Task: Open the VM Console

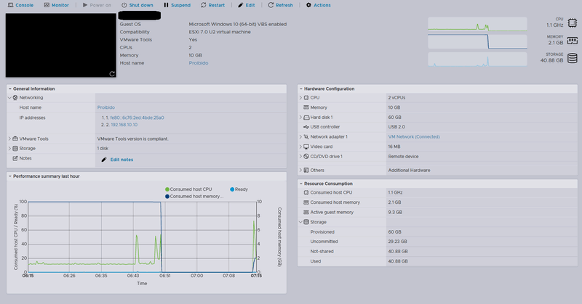Action: pyautogui.click(x=20, y=5)
